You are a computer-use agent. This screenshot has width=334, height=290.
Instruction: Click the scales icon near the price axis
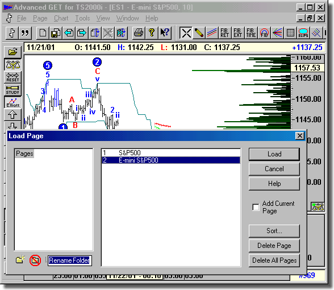coord(318,206)
